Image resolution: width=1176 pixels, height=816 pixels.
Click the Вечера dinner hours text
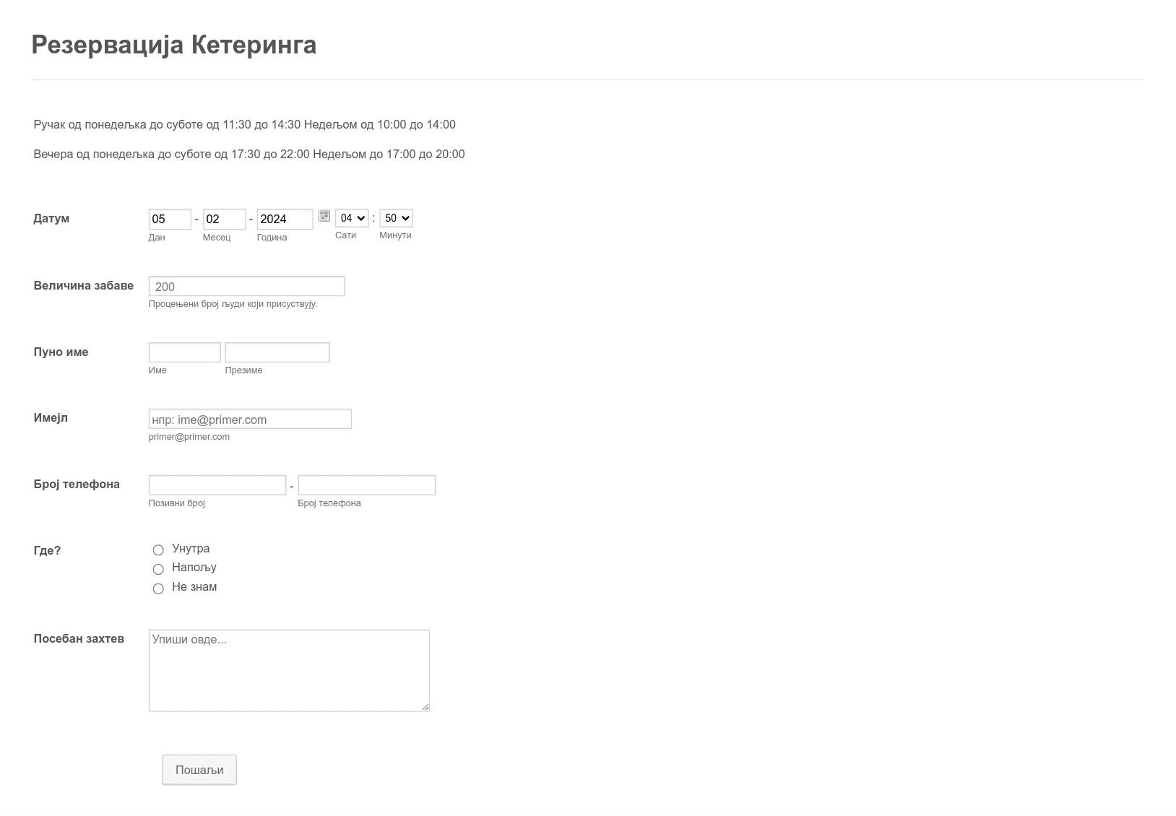(x=249, y=155)
